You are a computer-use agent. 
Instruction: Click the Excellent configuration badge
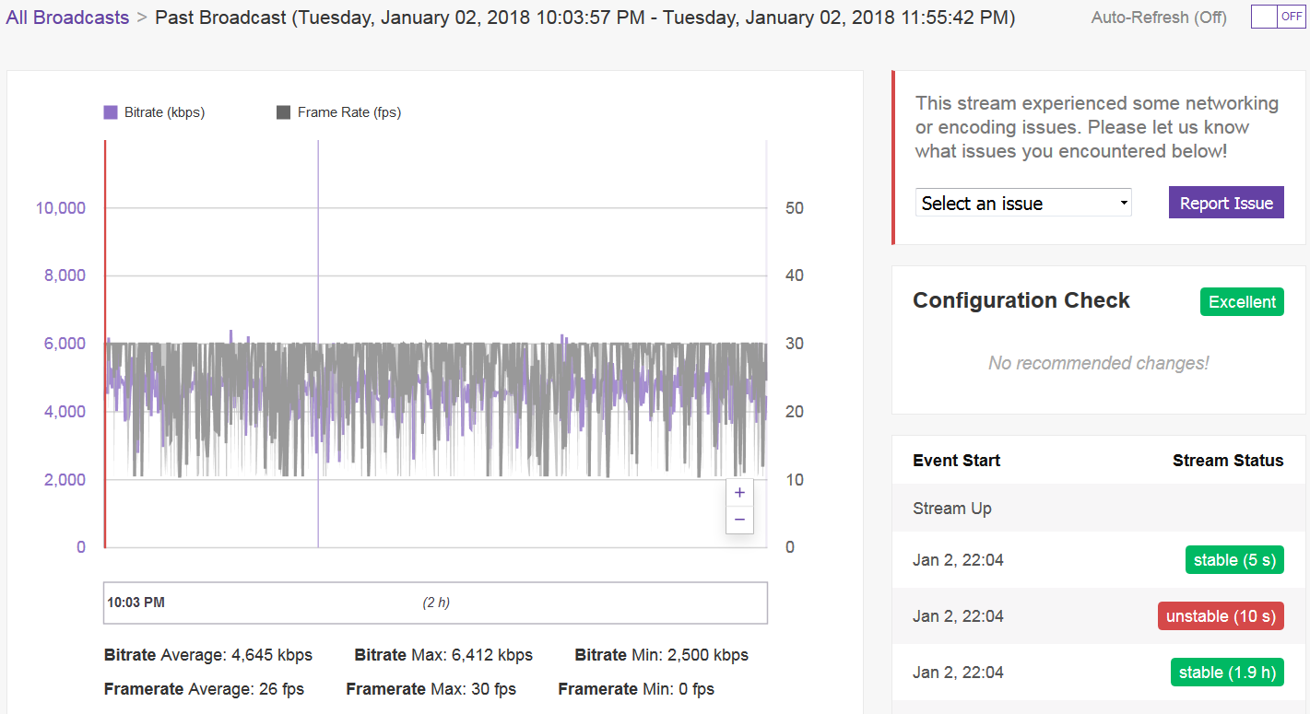pos(1242,302)
